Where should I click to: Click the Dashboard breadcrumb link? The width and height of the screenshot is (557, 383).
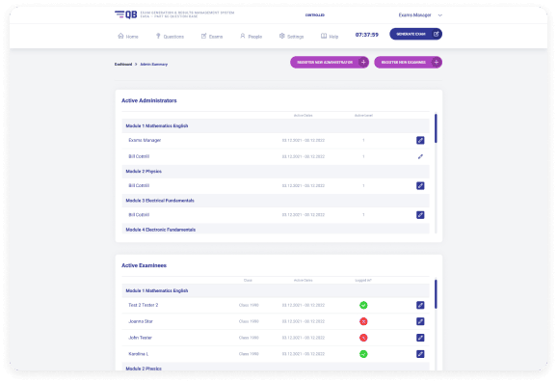[123, 65]
